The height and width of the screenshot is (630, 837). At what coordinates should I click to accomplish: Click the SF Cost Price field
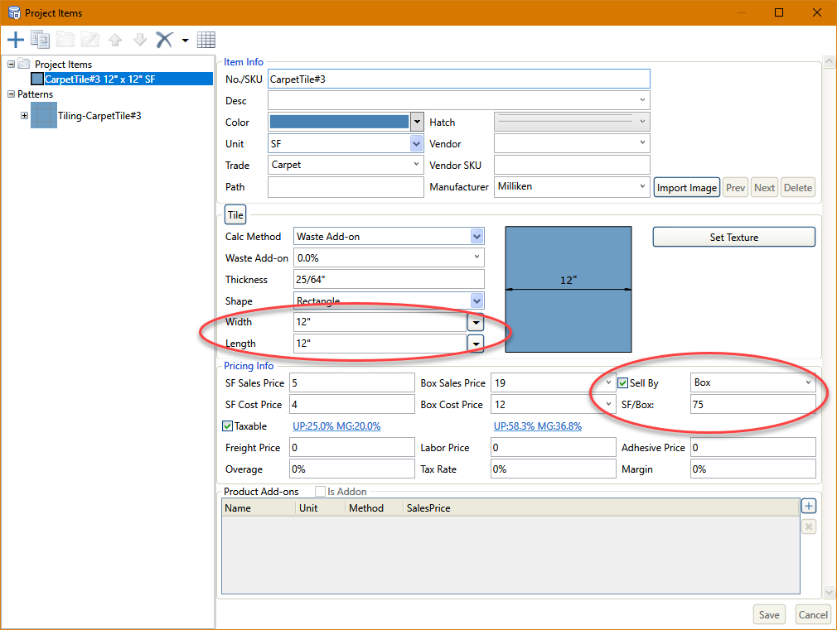tap(351, 404)
